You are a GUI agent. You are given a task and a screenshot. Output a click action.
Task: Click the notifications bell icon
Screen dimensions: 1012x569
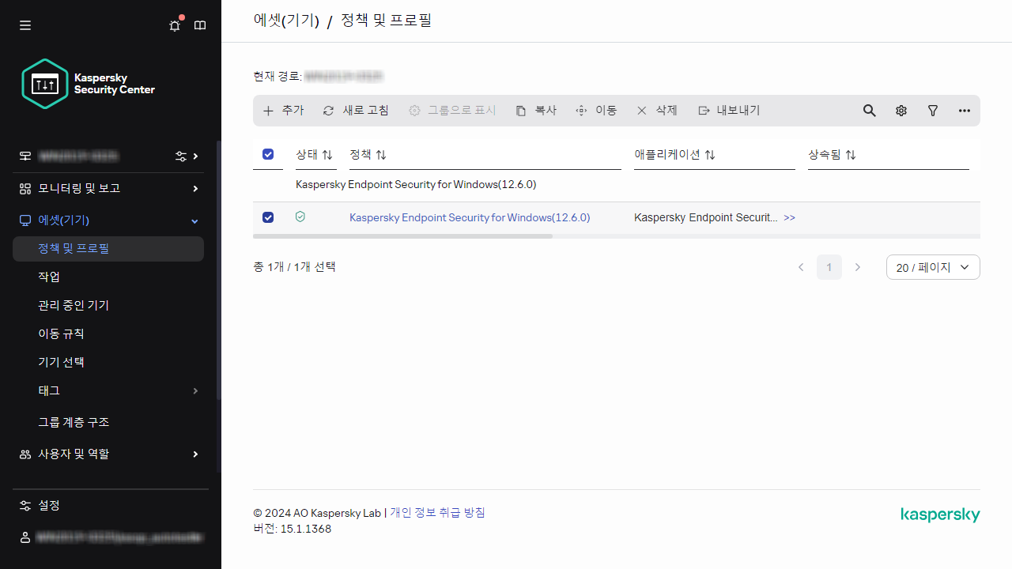(x=174, y=25)
